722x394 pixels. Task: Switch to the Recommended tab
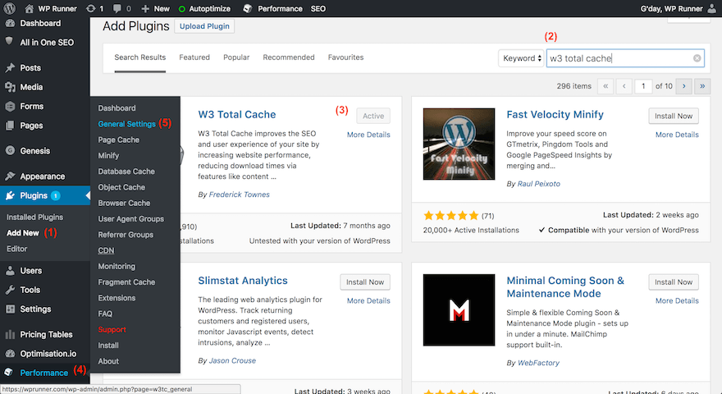tap(289, 57)
